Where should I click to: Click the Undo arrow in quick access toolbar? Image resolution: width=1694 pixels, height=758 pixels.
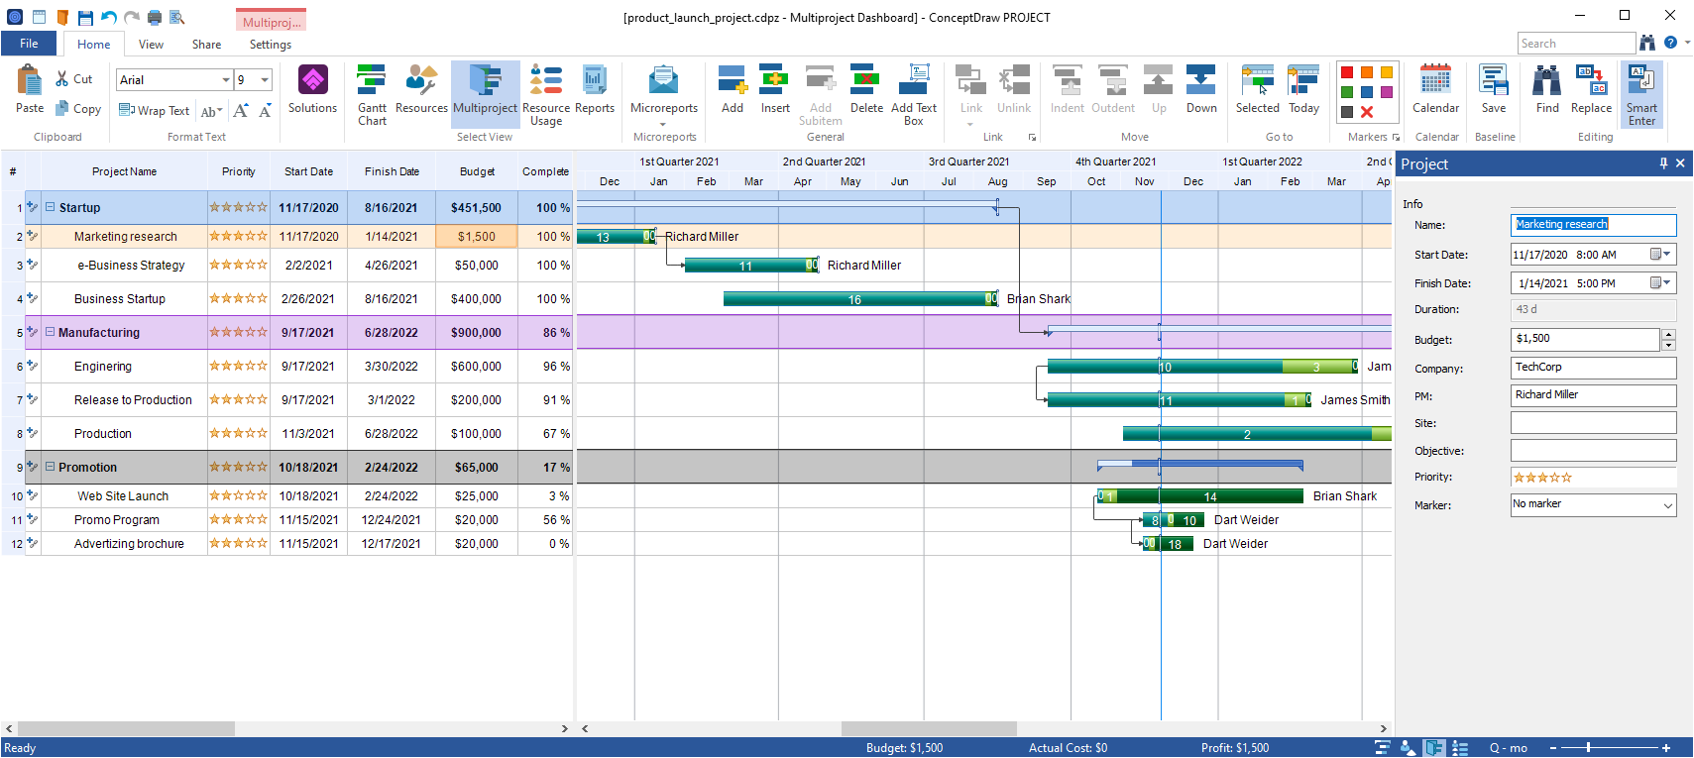108,17
